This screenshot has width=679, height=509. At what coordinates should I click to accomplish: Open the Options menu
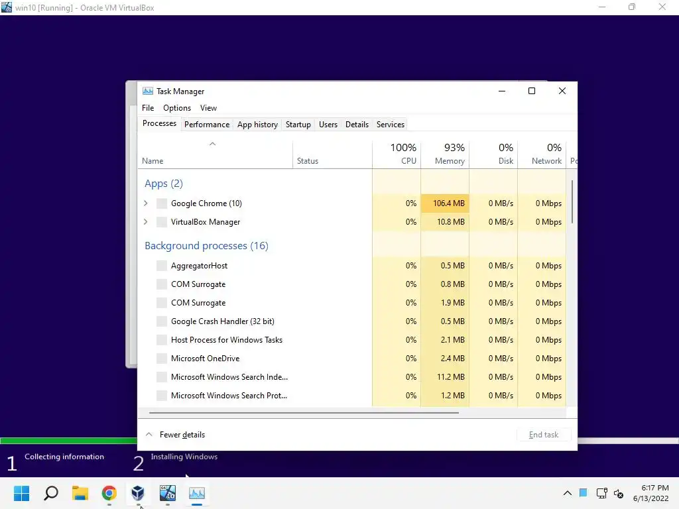[176, 108]
